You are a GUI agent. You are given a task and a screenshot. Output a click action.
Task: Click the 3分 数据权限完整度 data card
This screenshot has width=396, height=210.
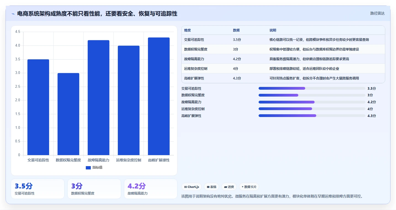(94, 189)
